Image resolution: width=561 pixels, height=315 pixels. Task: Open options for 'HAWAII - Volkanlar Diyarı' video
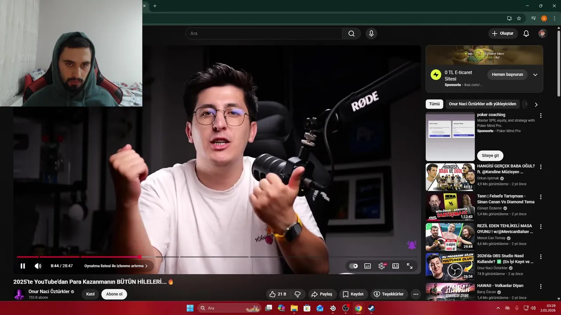pyautogui.click(x=540, y=286)
